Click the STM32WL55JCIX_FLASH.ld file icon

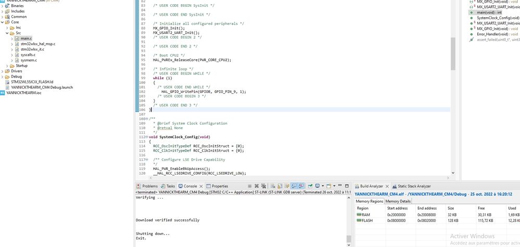[8, 82]
